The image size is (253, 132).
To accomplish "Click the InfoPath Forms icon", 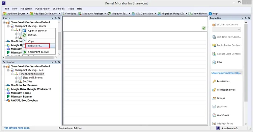I will click(x=214, y=124).
